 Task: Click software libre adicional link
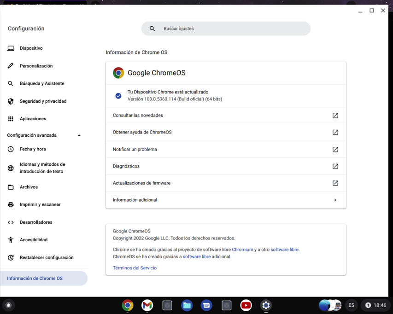pyautogui.click(x=197, y=256)
